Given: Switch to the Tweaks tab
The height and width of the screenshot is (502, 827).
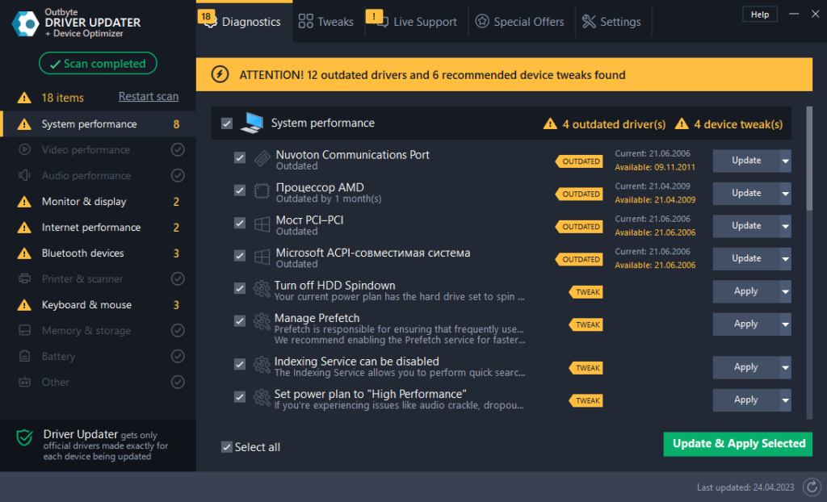Looking at the screenshot, I should point(325,22).
